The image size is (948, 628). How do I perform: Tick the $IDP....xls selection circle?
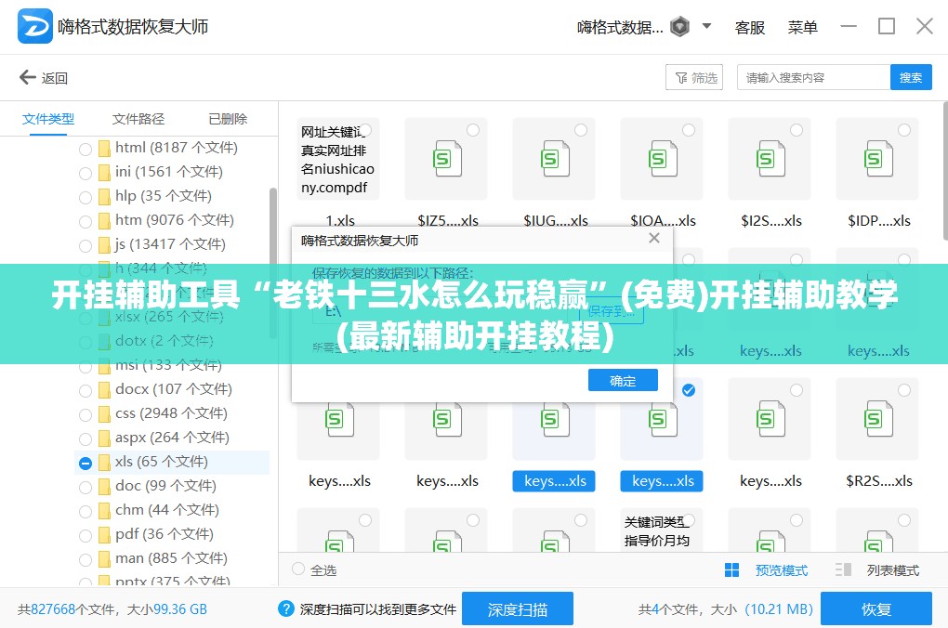click(x=904, y=130)
